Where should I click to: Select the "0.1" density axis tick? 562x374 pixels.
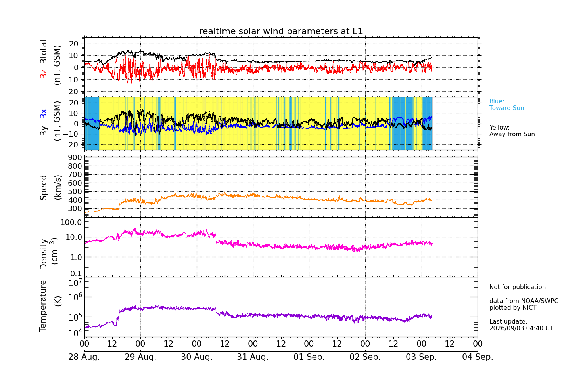pyautogui.click(x=76, y=273)
